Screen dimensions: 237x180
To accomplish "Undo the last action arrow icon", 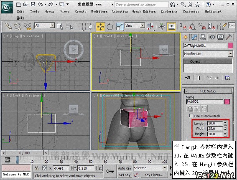I will click(40, 4).
